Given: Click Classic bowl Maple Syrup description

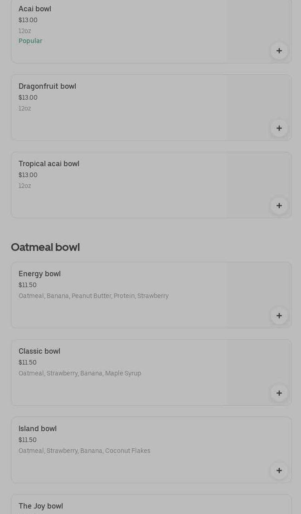Looking at the screenshot, I should [x=80, y=374].
